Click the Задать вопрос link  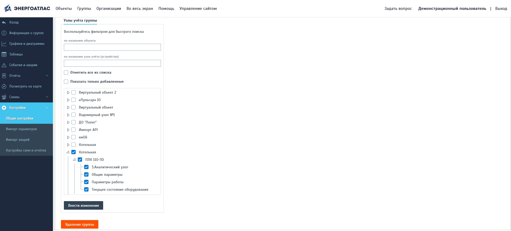(x=398, y=9)
